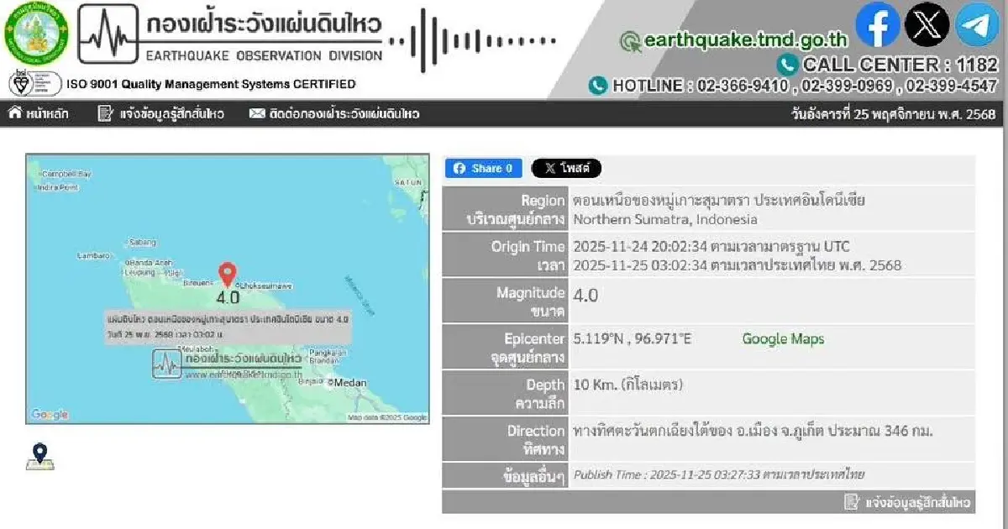
Task: Click the Google logo on the map
Action: pyautogui.click(x=50, y=412)
